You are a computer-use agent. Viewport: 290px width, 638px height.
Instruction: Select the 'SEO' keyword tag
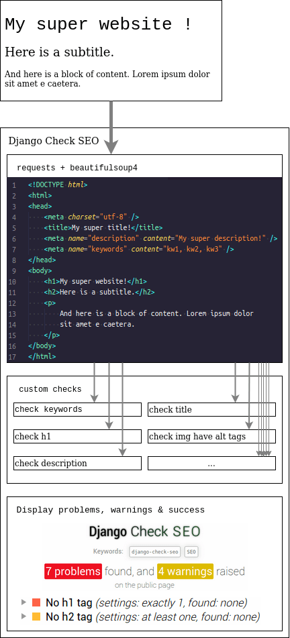point(191,552)
